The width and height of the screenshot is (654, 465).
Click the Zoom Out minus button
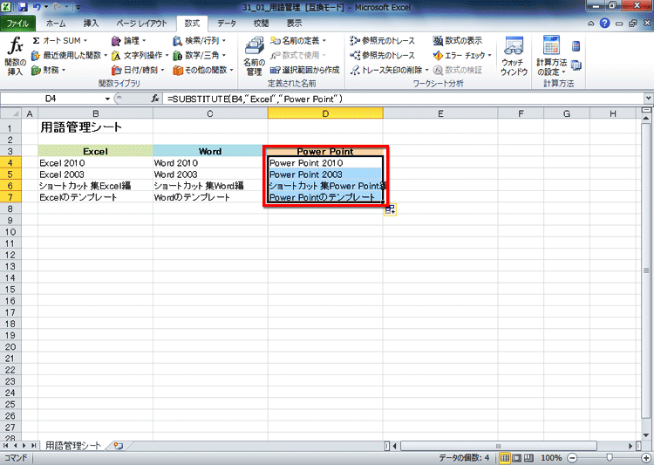pos(573,458)
